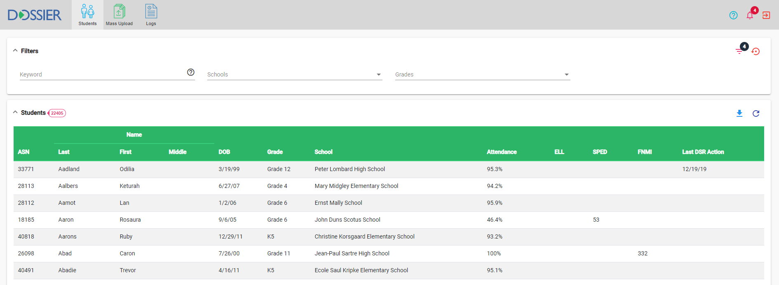Select the Students tab
The height and width of the screenshot is (285, 779).
tap(87, 15)
